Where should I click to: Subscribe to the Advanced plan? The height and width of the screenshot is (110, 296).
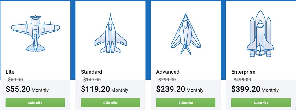(186, 103)
